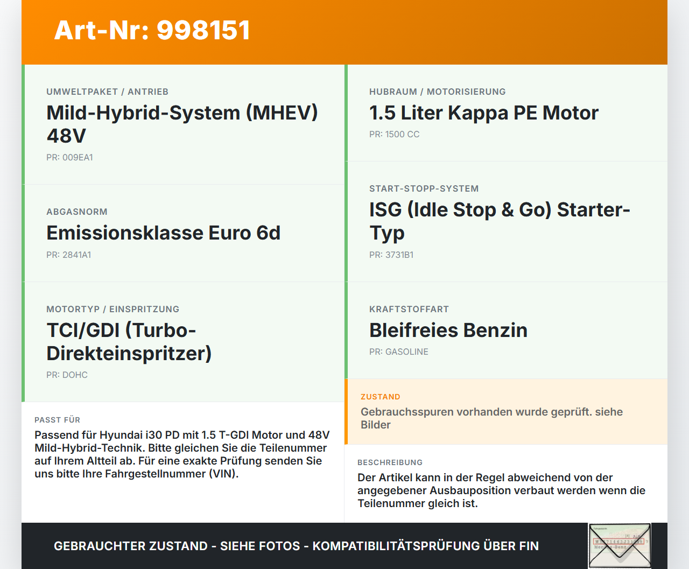Click the 'PR: DOHC' code
This screenshot has width=689, height=569.
point(67,375)
